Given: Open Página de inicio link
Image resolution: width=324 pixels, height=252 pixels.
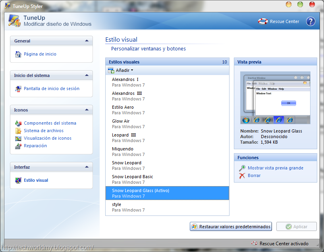Looking at the screenshot, I should 40,54.
